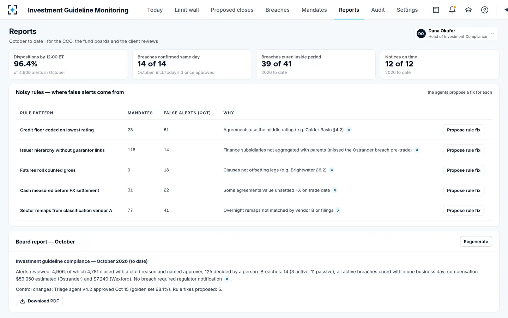Download the board report PDF
This screenshot has height=318, width=508.
[39, 301]
